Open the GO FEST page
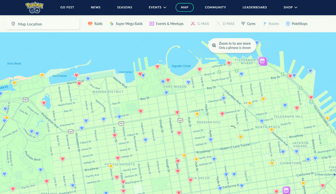The image size is (336, 194). [x=67, y=7]
